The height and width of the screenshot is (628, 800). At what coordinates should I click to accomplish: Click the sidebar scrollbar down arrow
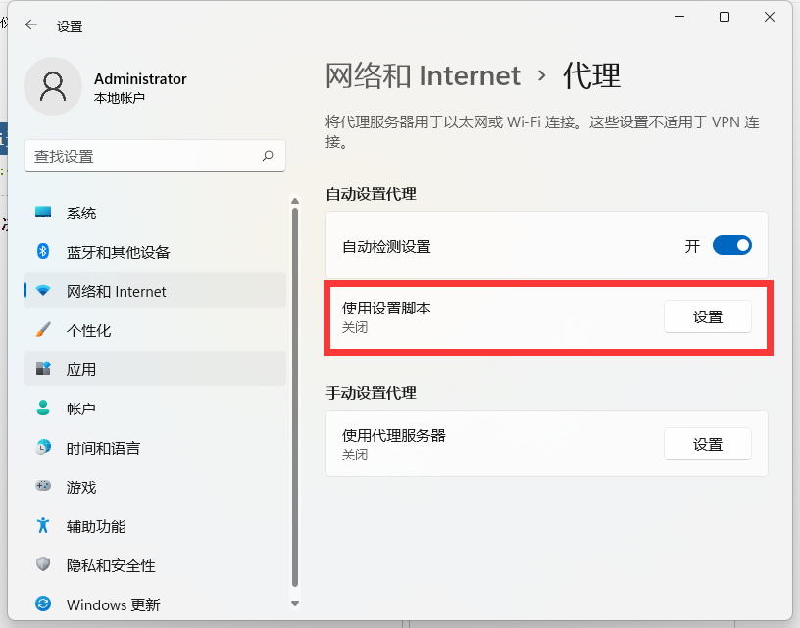pyautogui.click(x=294, y=604)
